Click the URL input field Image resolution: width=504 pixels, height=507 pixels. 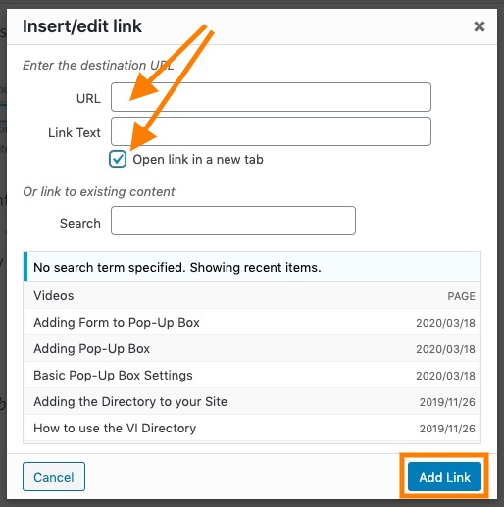tap(271, 97)
